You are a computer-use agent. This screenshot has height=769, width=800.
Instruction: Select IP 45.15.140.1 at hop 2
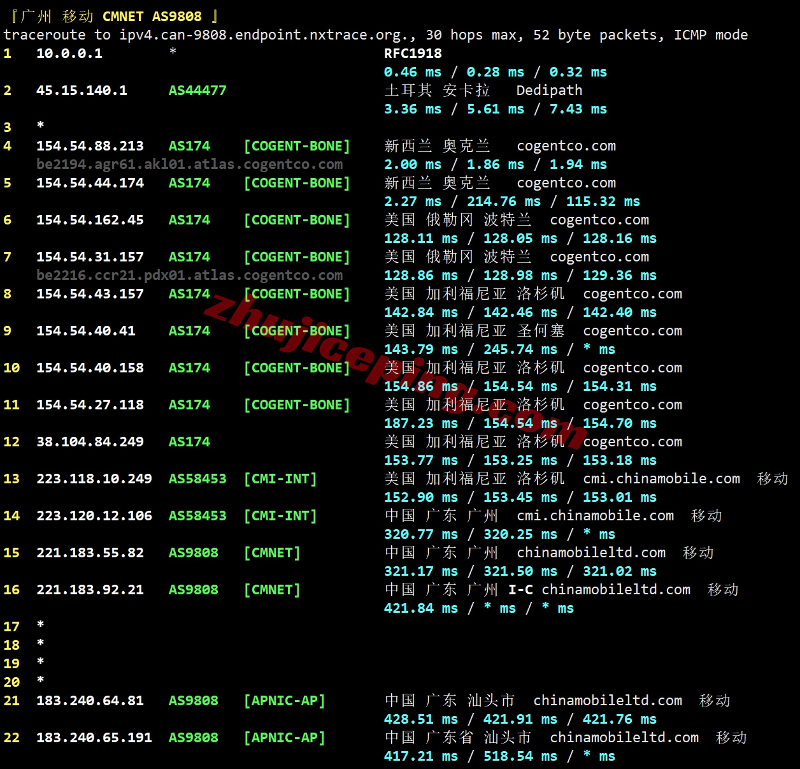(x=82, y=91)
